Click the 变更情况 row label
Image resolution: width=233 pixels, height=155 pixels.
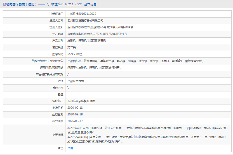pos(58,135)
